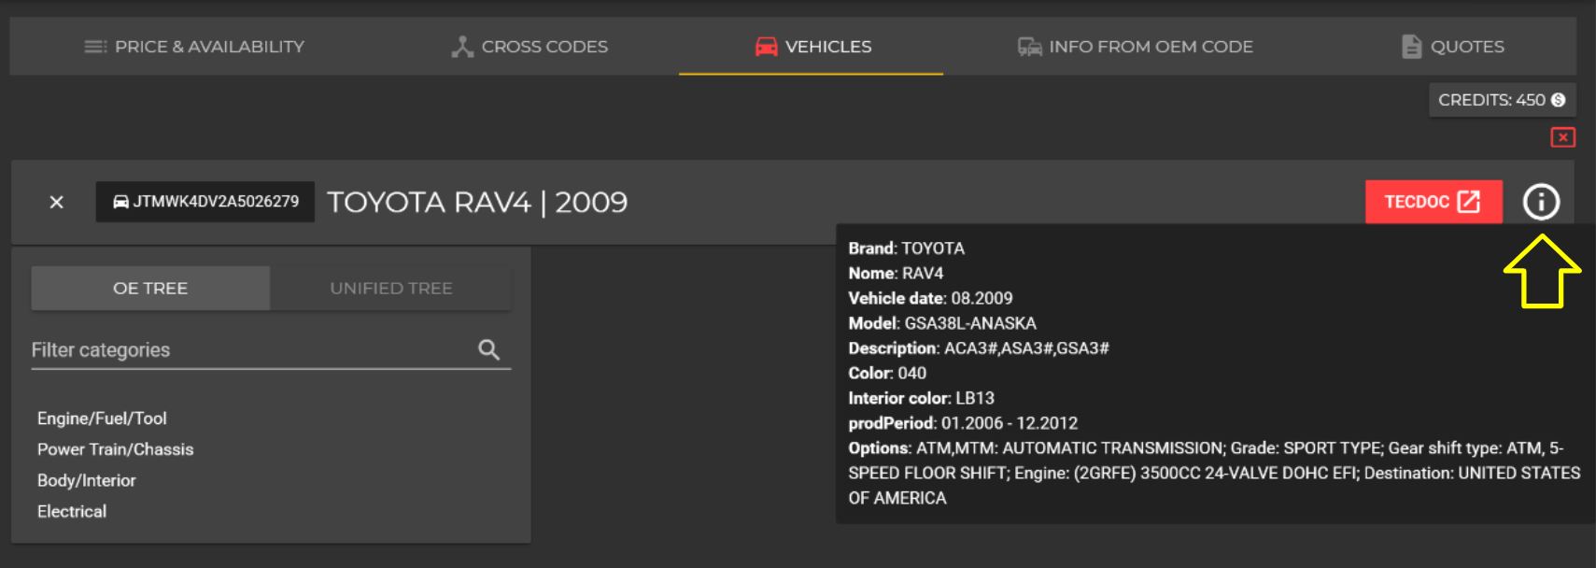This screenshot has height=568, width=1596.
Task: Click the Model: GSA38L-ANASKA text
Action: coord(942,323)
